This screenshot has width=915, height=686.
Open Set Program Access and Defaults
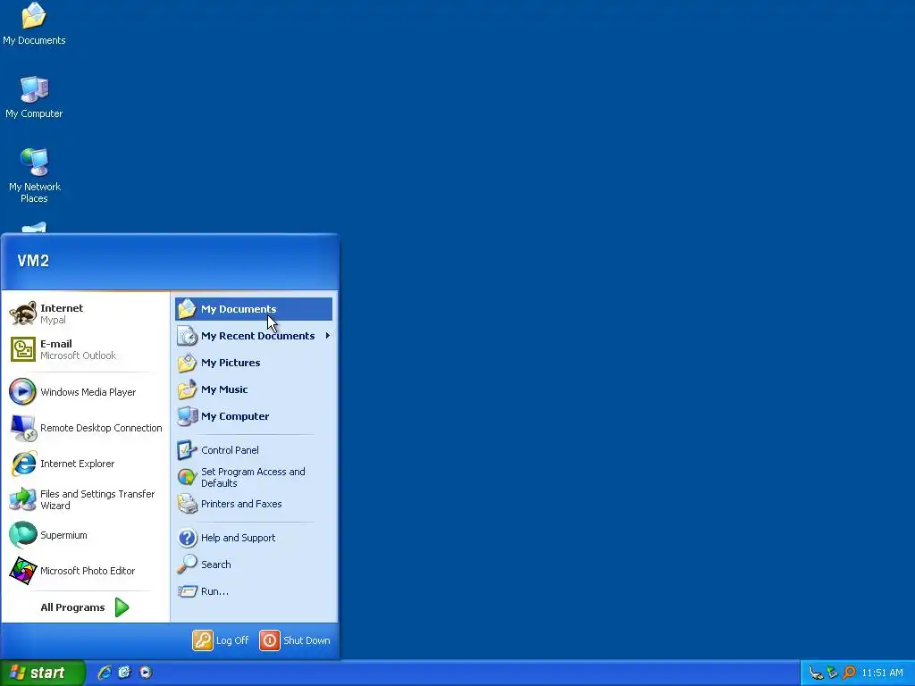click(x=253, y=477)
